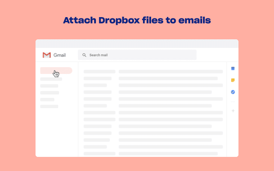The width and height of the screenshot is (274, 171).
Task: Click the grey browser title bar strip
Action: click(137, 44)
